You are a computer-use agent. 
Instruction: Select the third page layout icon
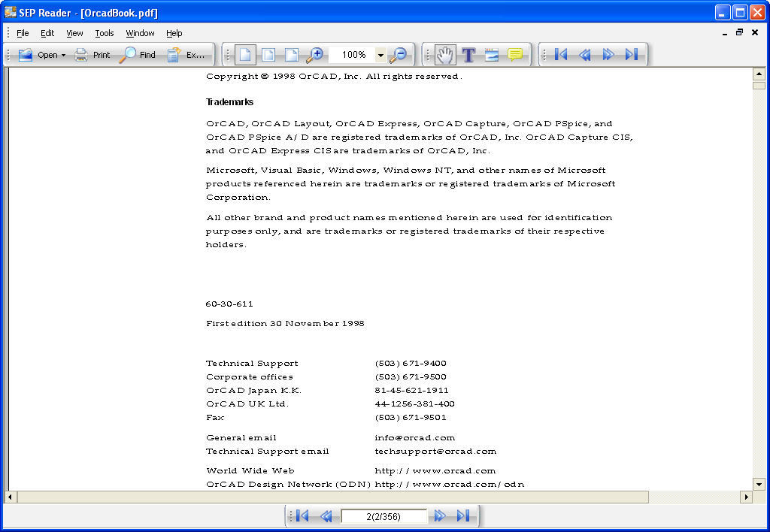click(292, 54)
